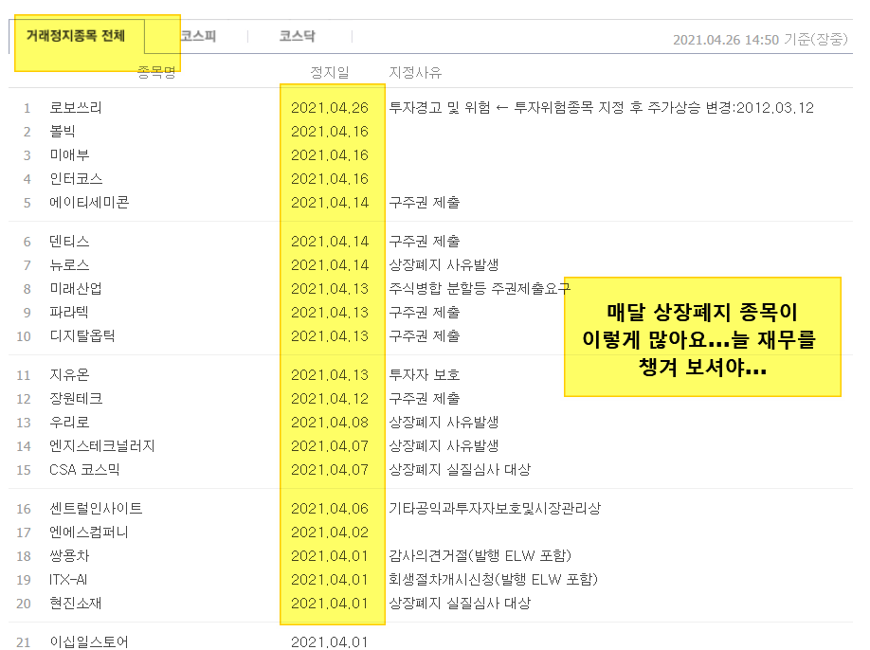This screenshot has height=650, width=870.
Task: Click 지유온 reason 투자자 보호
Action: point(425,375)
